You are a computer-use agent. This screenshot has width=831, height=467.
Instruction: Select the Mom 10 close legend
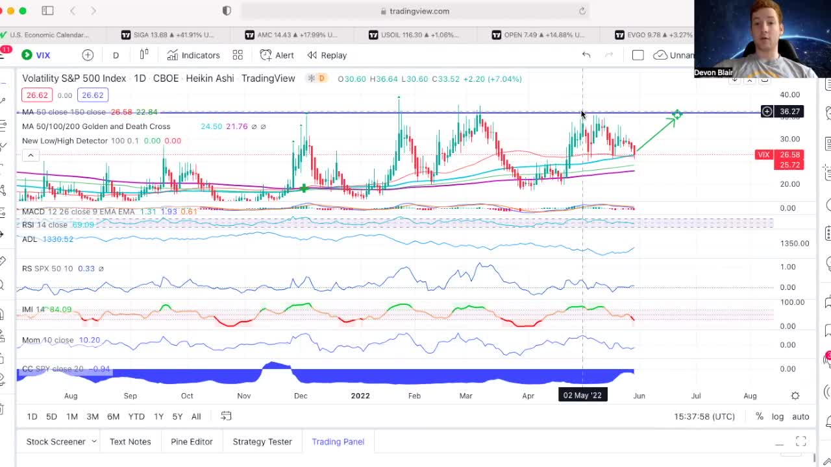click(47, 340)
